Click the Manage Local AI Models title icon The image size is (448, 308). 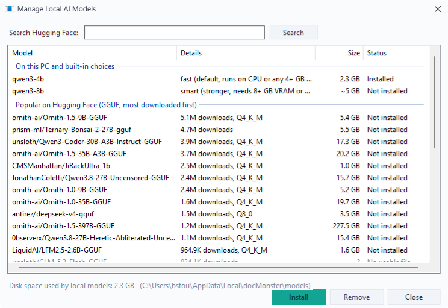coord(10,8)
